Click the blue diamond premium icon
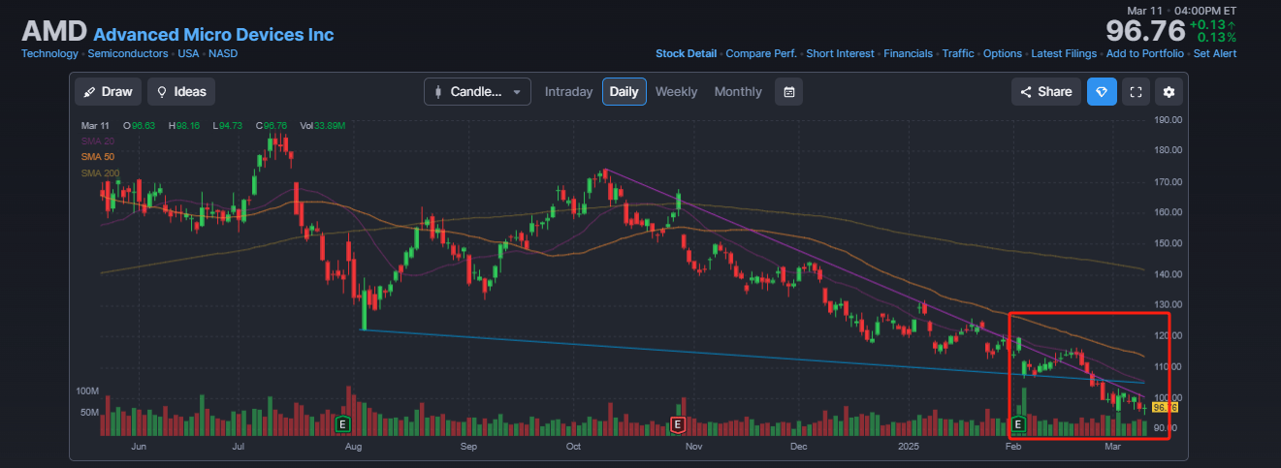Viewport: 1281px width, 468px height. 1102,92
